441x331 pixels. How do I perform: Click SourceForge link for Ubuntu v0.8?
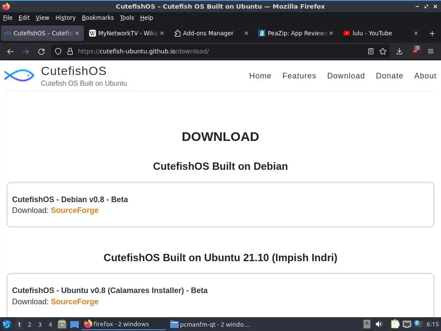pos(75,302)
